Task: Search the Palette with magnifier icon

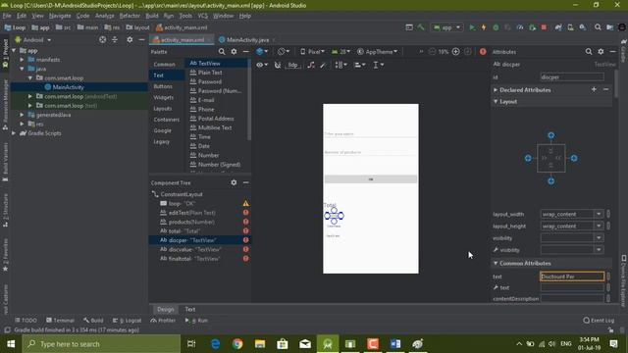Action: pyautogui.click(x=222, y=52)
